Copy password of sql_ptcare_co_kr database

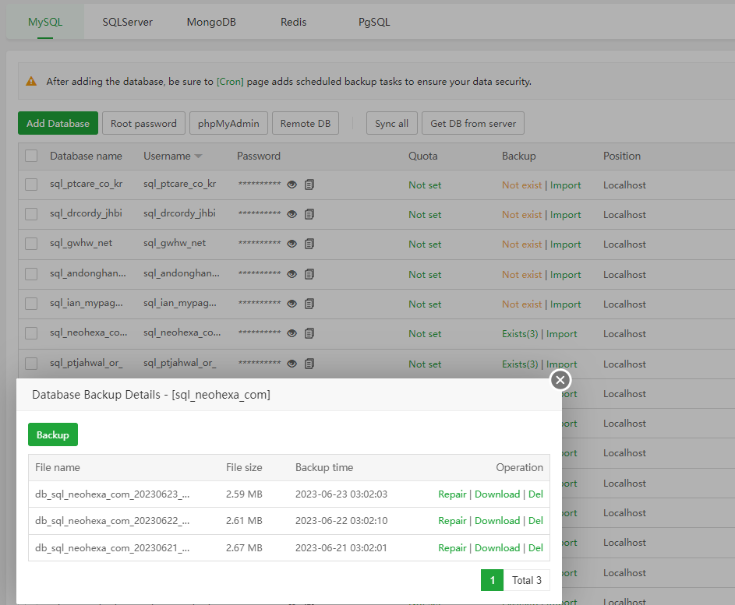309,185
